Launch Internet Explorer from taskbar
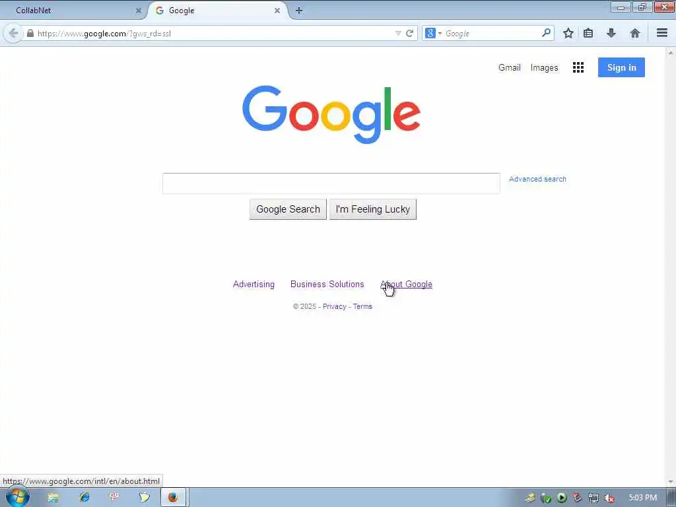 coord(84,498)
